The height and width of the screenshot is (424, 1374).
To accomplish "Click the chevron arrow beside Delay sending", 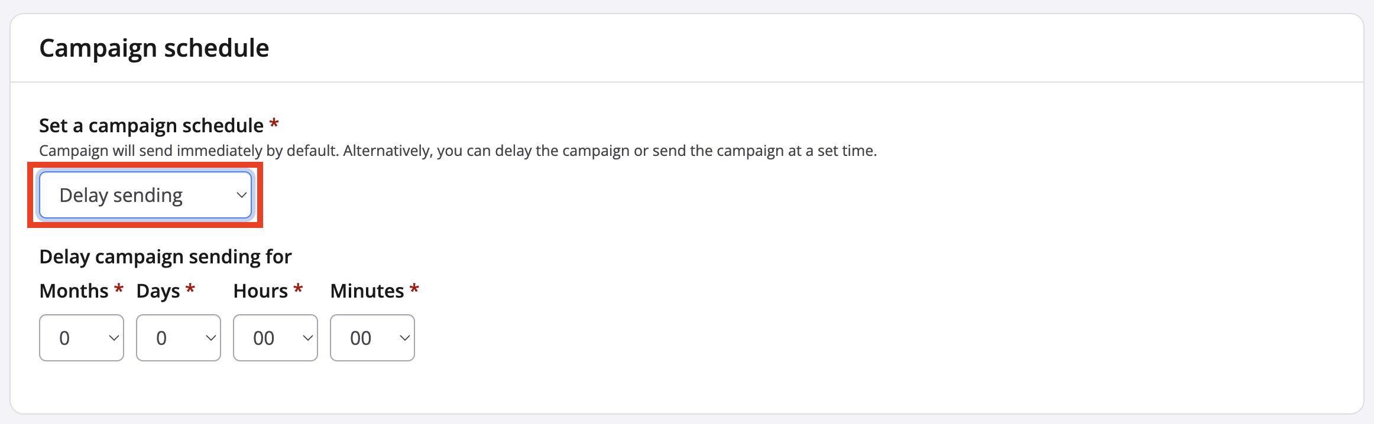I will click(241, 195).
